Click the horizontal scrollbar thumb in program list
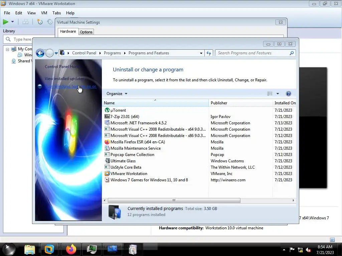Screen dimensions: 342x256 (174, 200)
